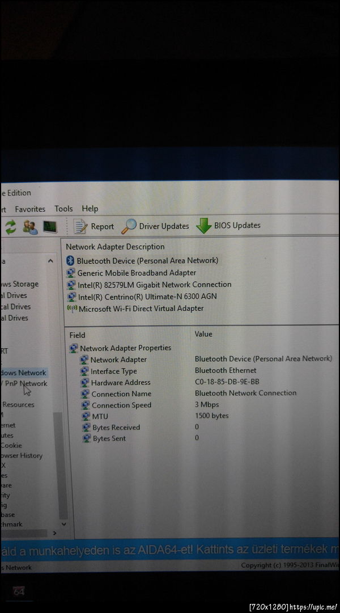Screen dimensions: 340x613
Task: Select the Resources tree item
Action: [x=18, y=405]
